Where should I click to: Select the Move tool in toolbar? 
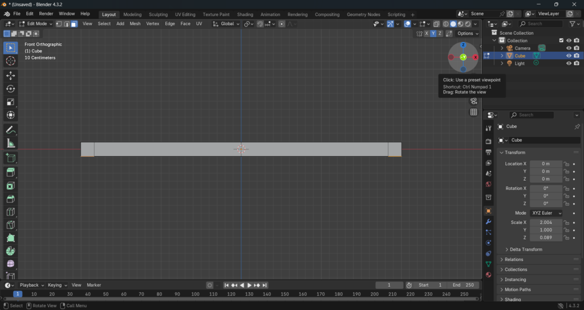pyautogui.click(x=10, y=75)
